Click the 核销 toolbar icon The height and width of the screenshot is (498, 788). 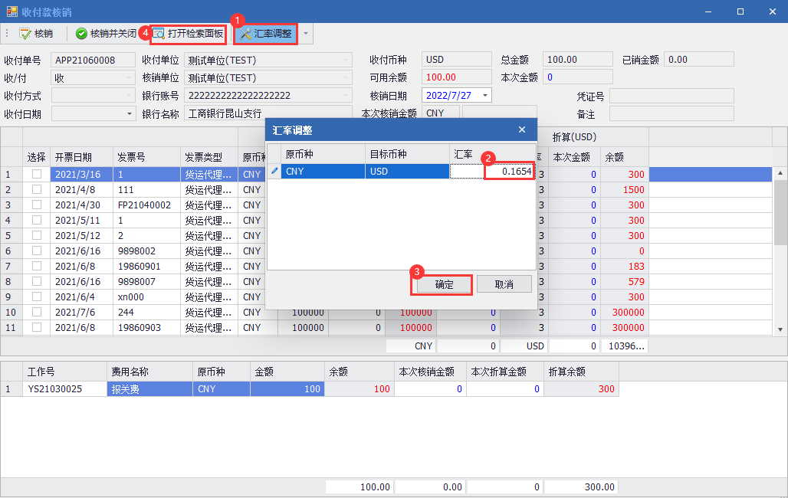pos(25,34)
